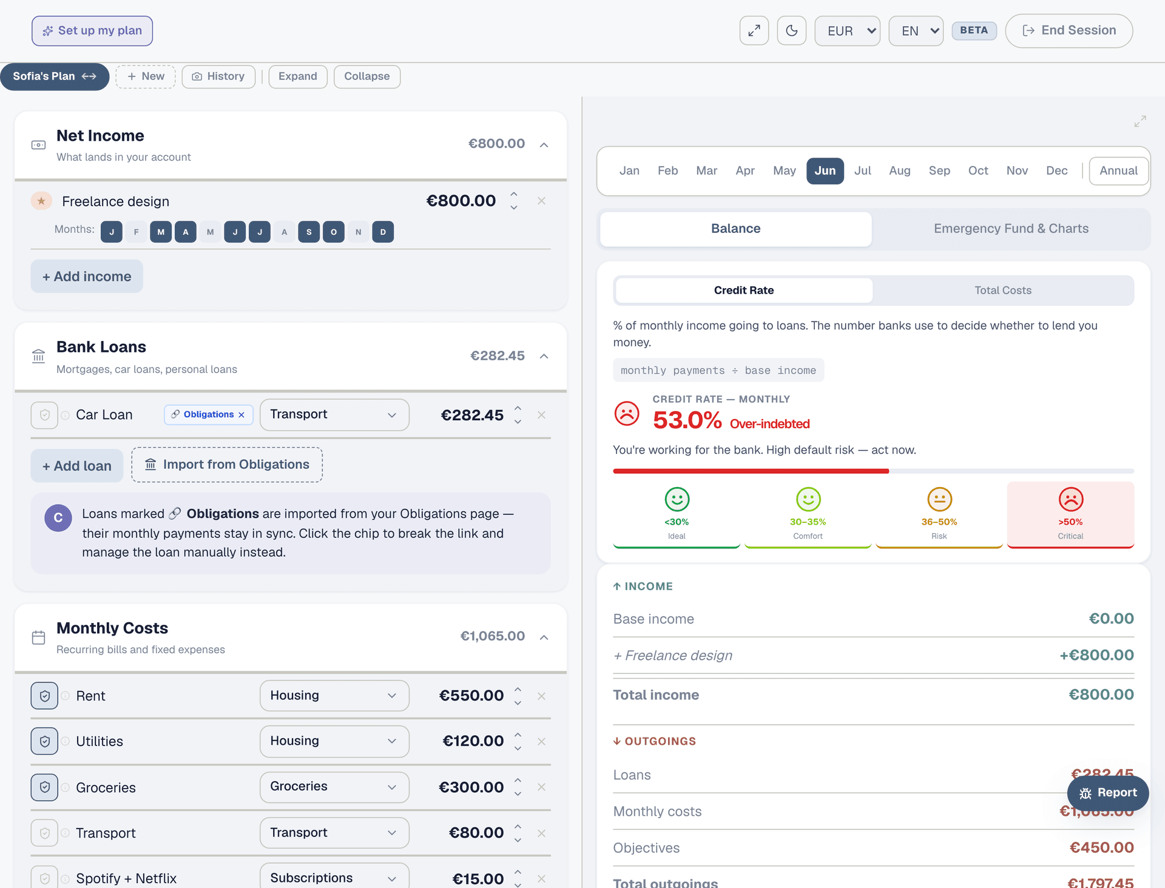Toggle the shield on Groceries
Image resolution: width=1165 pixels, height=888 pixels.
44,787
